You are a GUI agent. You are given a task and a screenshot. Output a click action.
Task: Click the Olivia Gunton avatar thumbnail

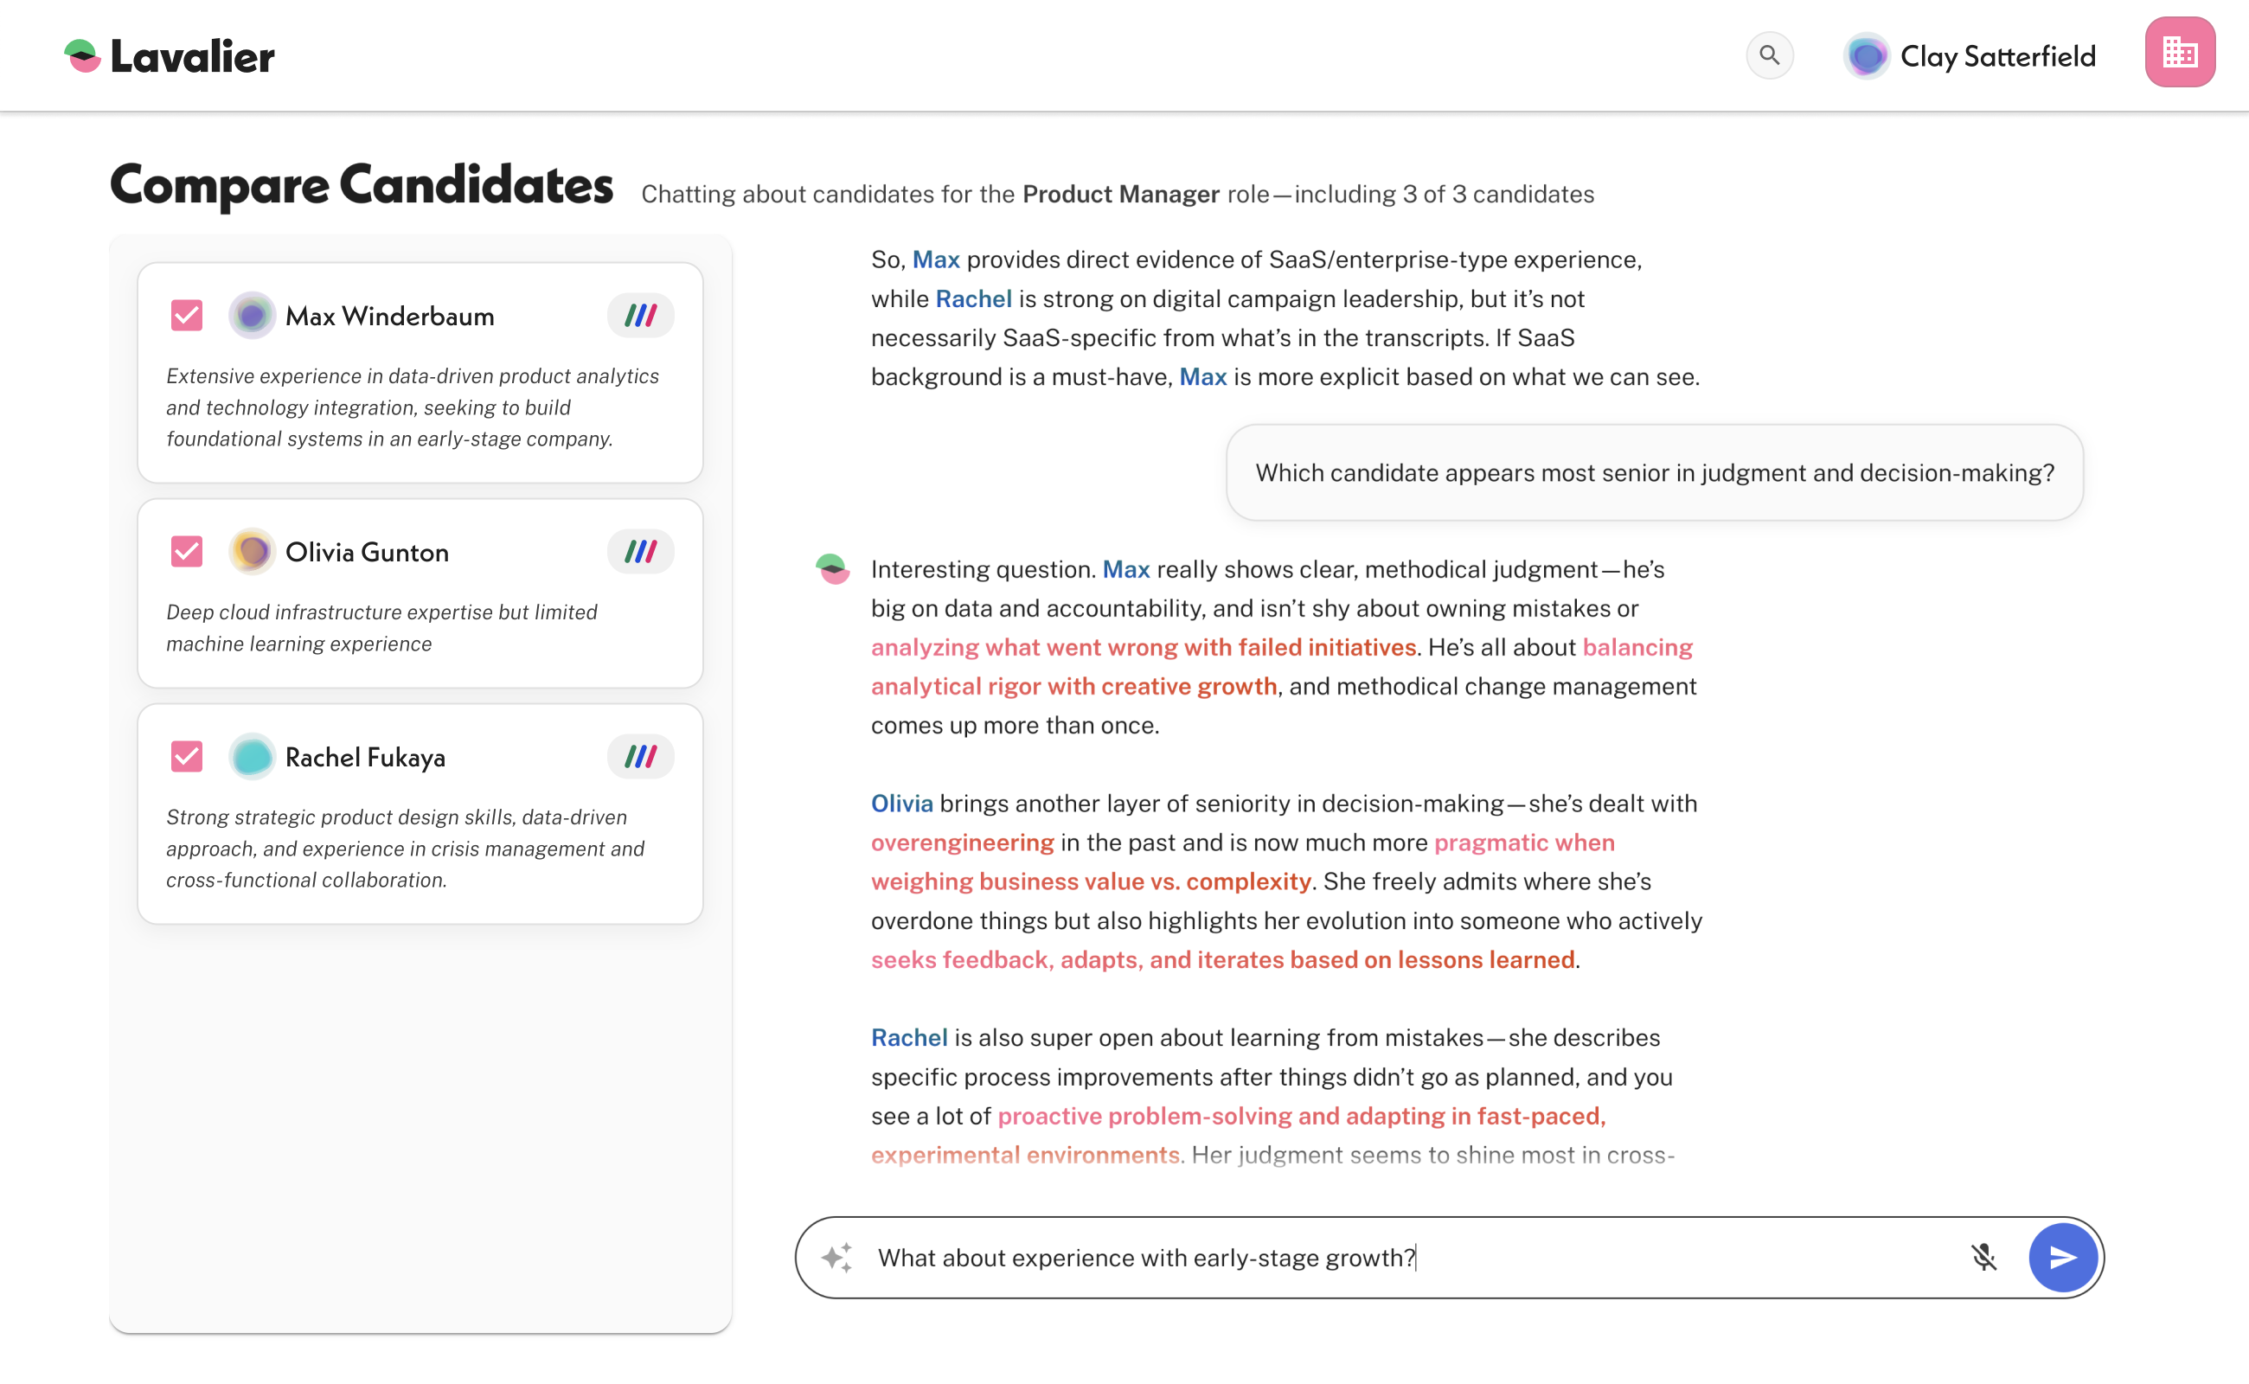[252, 552]
